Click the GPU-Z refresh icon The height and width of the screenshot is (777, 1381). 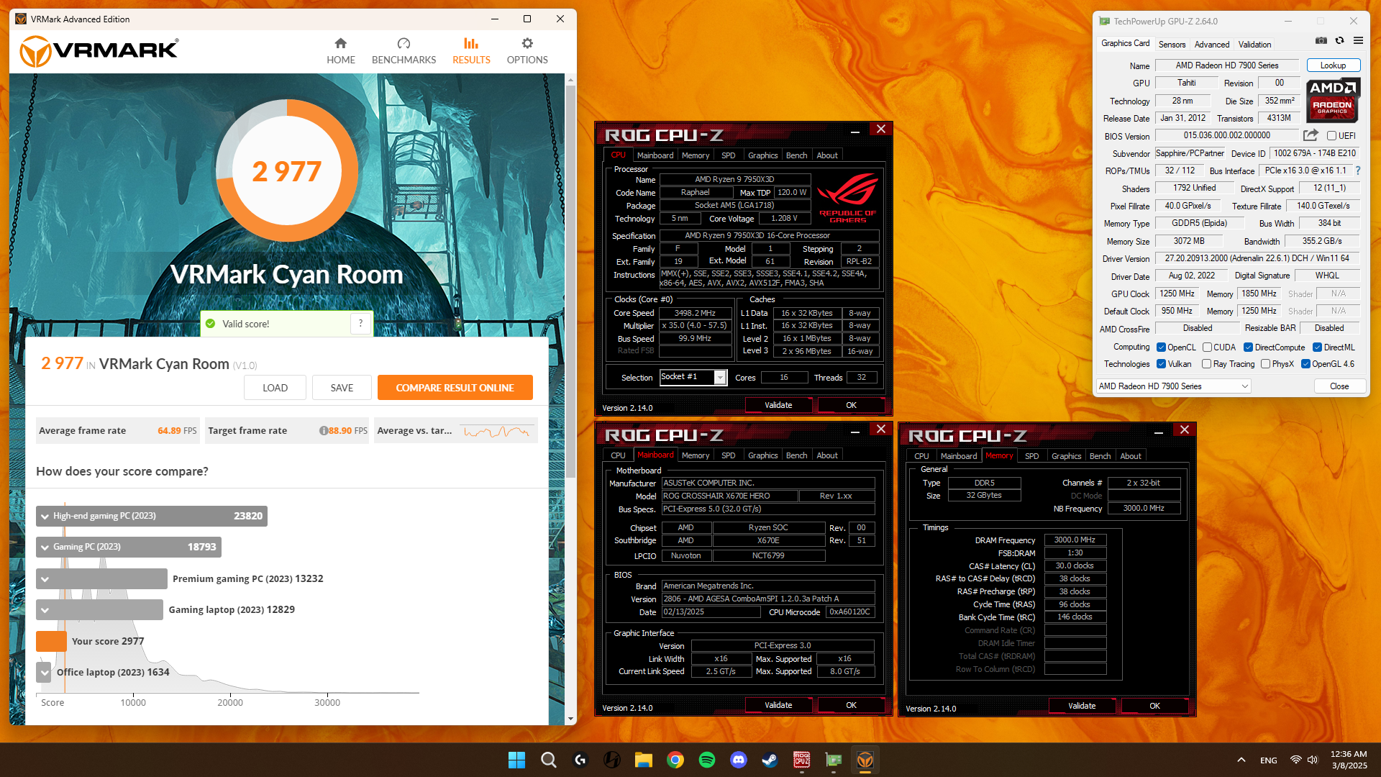pyautogui.click(x=1339, y=41)
